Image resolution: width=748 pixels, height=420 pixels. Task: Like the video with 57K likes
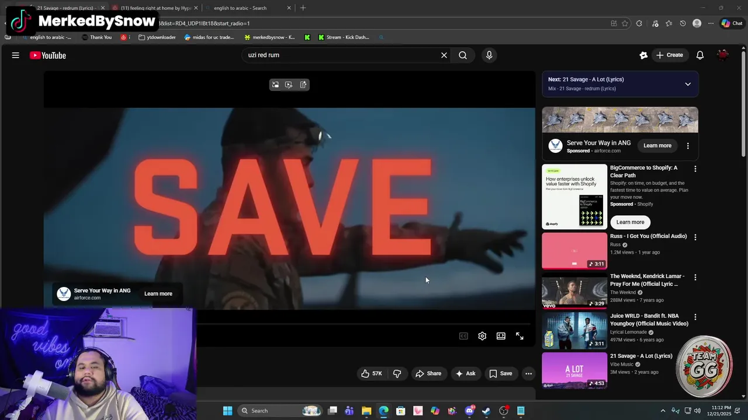click(372, 373)
